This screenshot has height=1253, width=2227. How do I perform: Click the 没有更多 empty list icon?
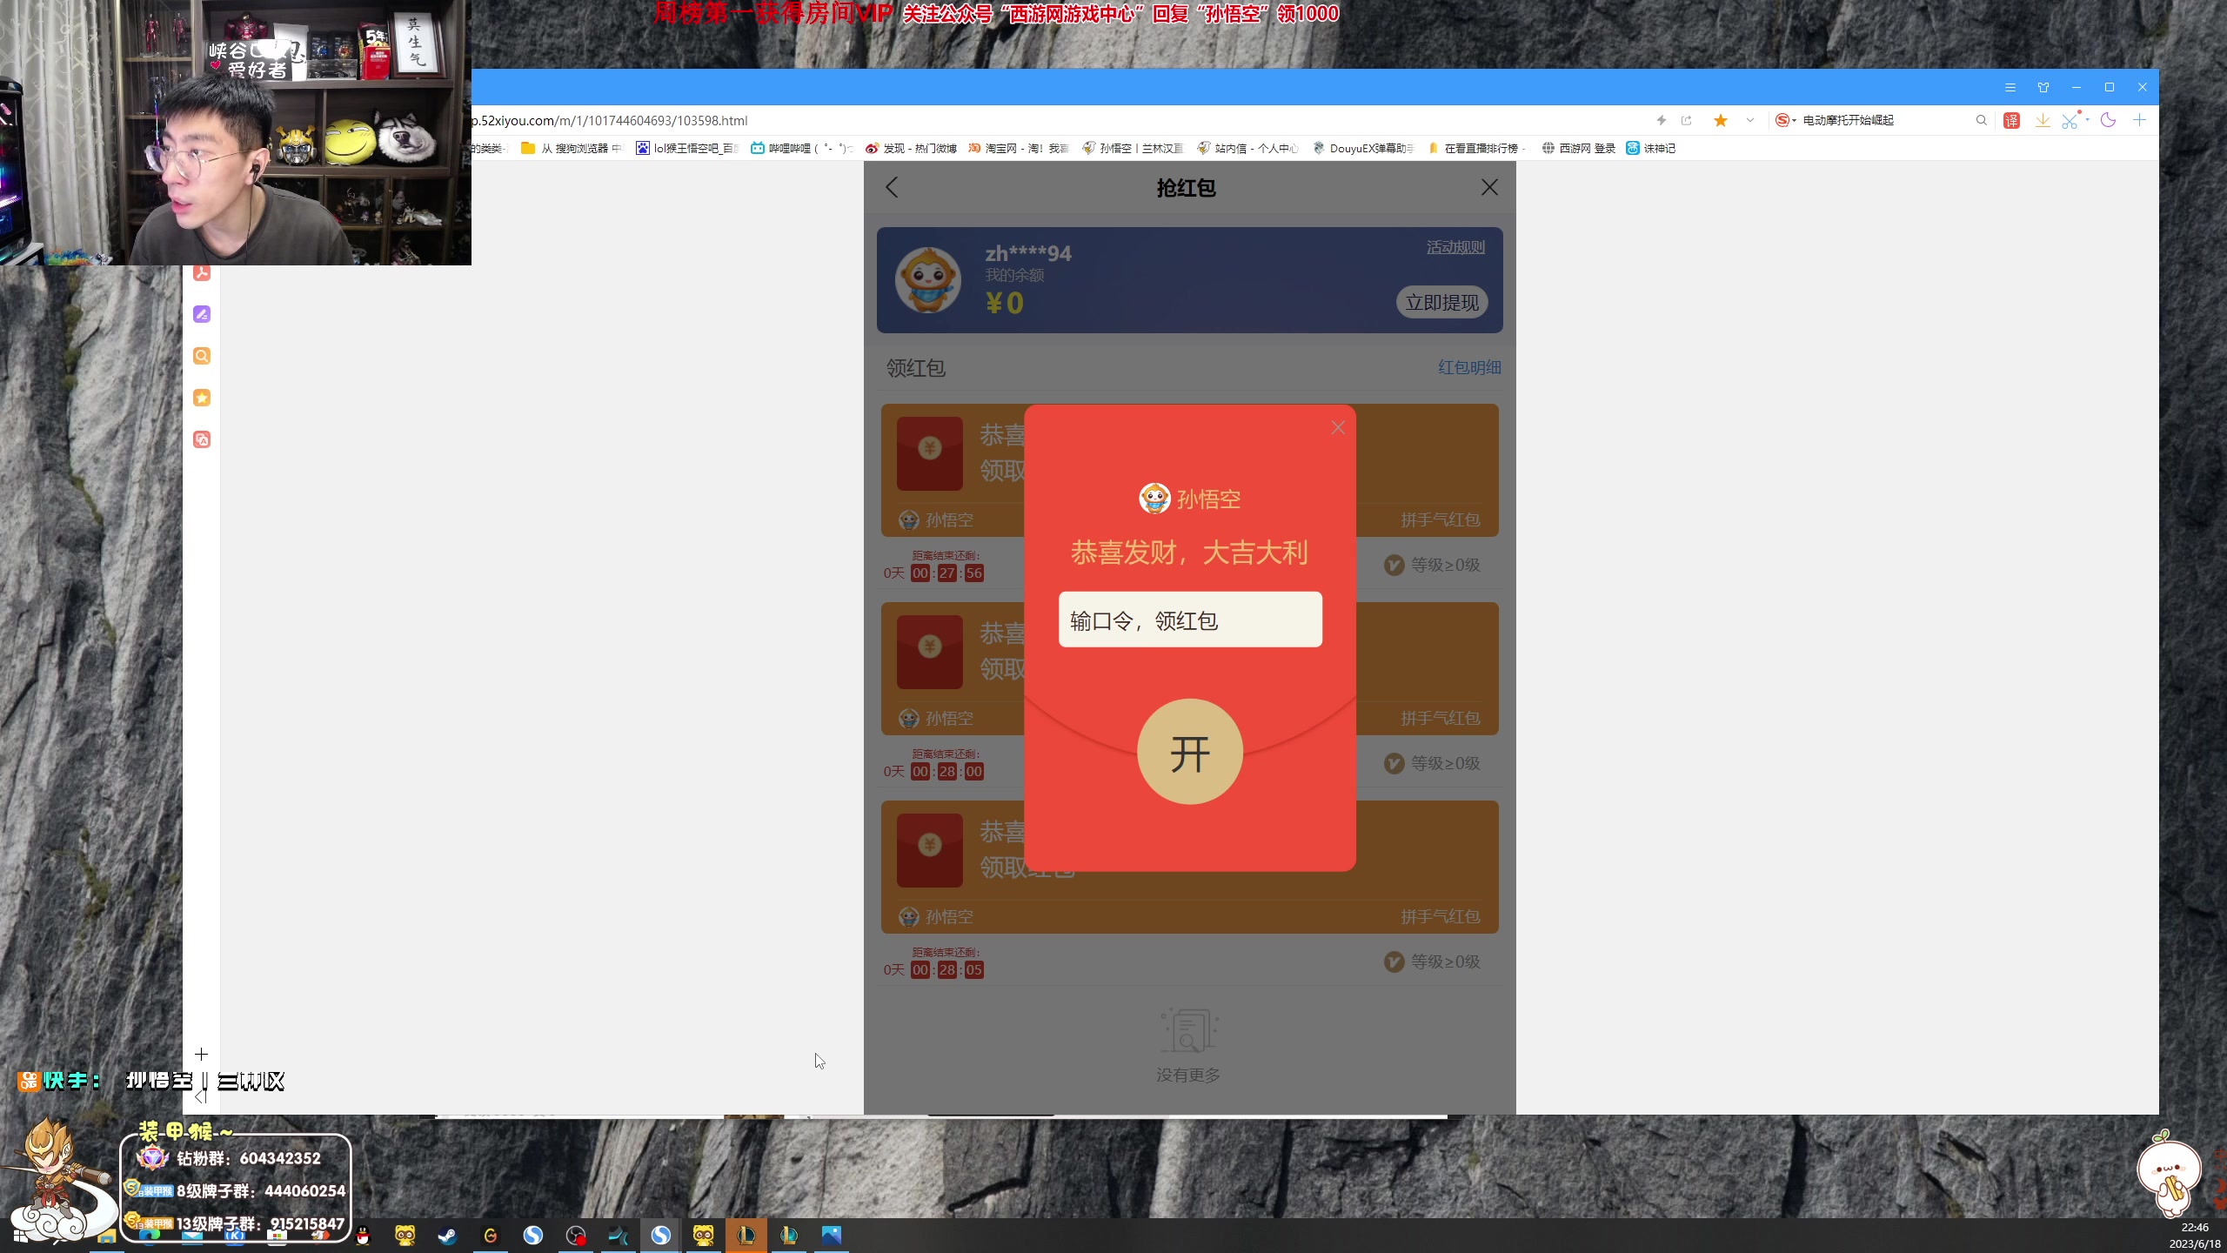[1188, 1031]
